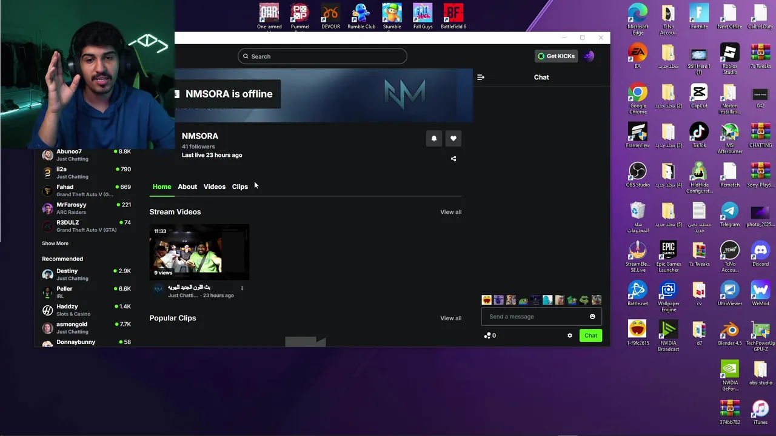Open Haddzy recommended channel
This screenshot has height=436, width=776.
point(86,310)
